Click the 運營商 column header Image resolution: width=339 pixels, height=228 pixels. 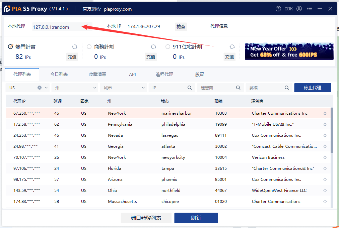tap(257, 101)
